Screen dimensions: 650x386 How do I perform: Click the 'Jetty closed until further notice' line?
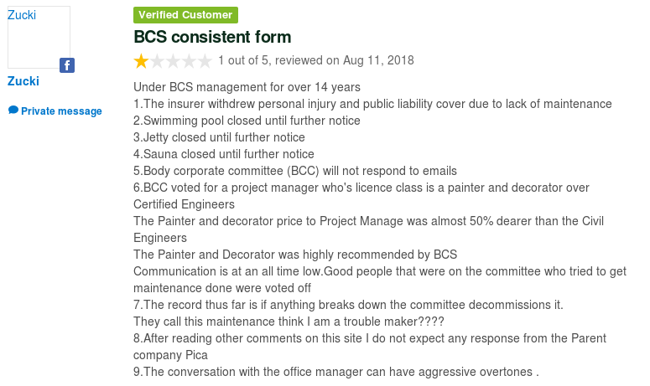[219, 137]
